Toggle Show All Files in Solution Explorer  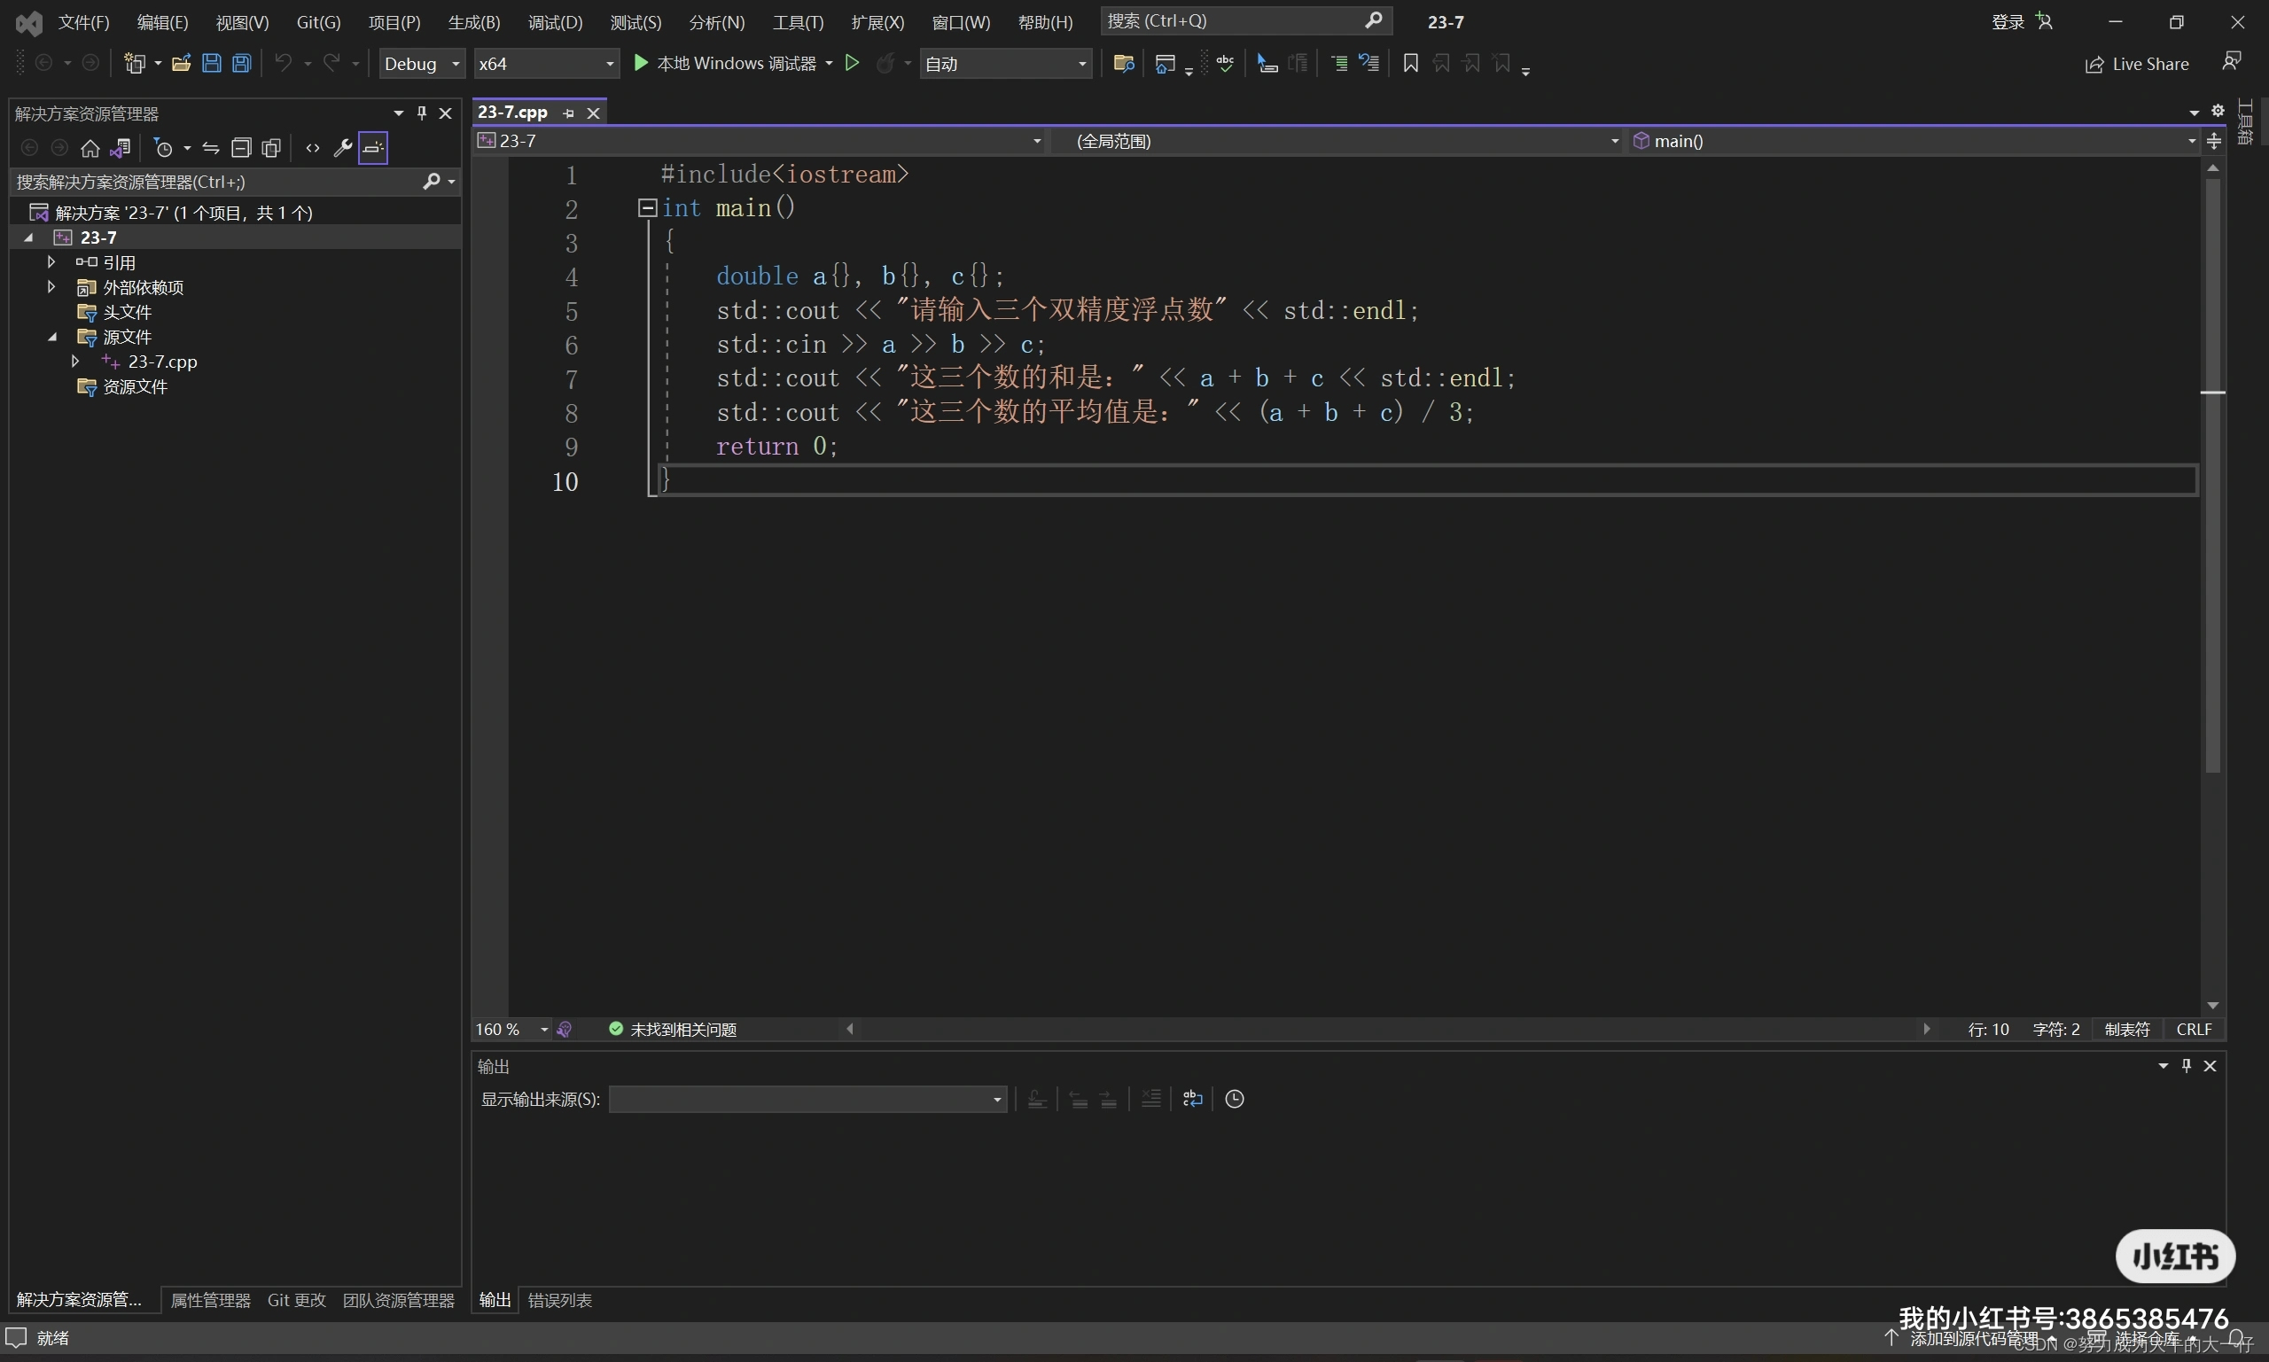272,148
